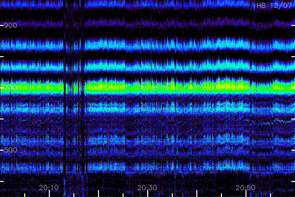Click the 20:30 time axis label
This screenshot has height=197, width=295.
(147, 188)
